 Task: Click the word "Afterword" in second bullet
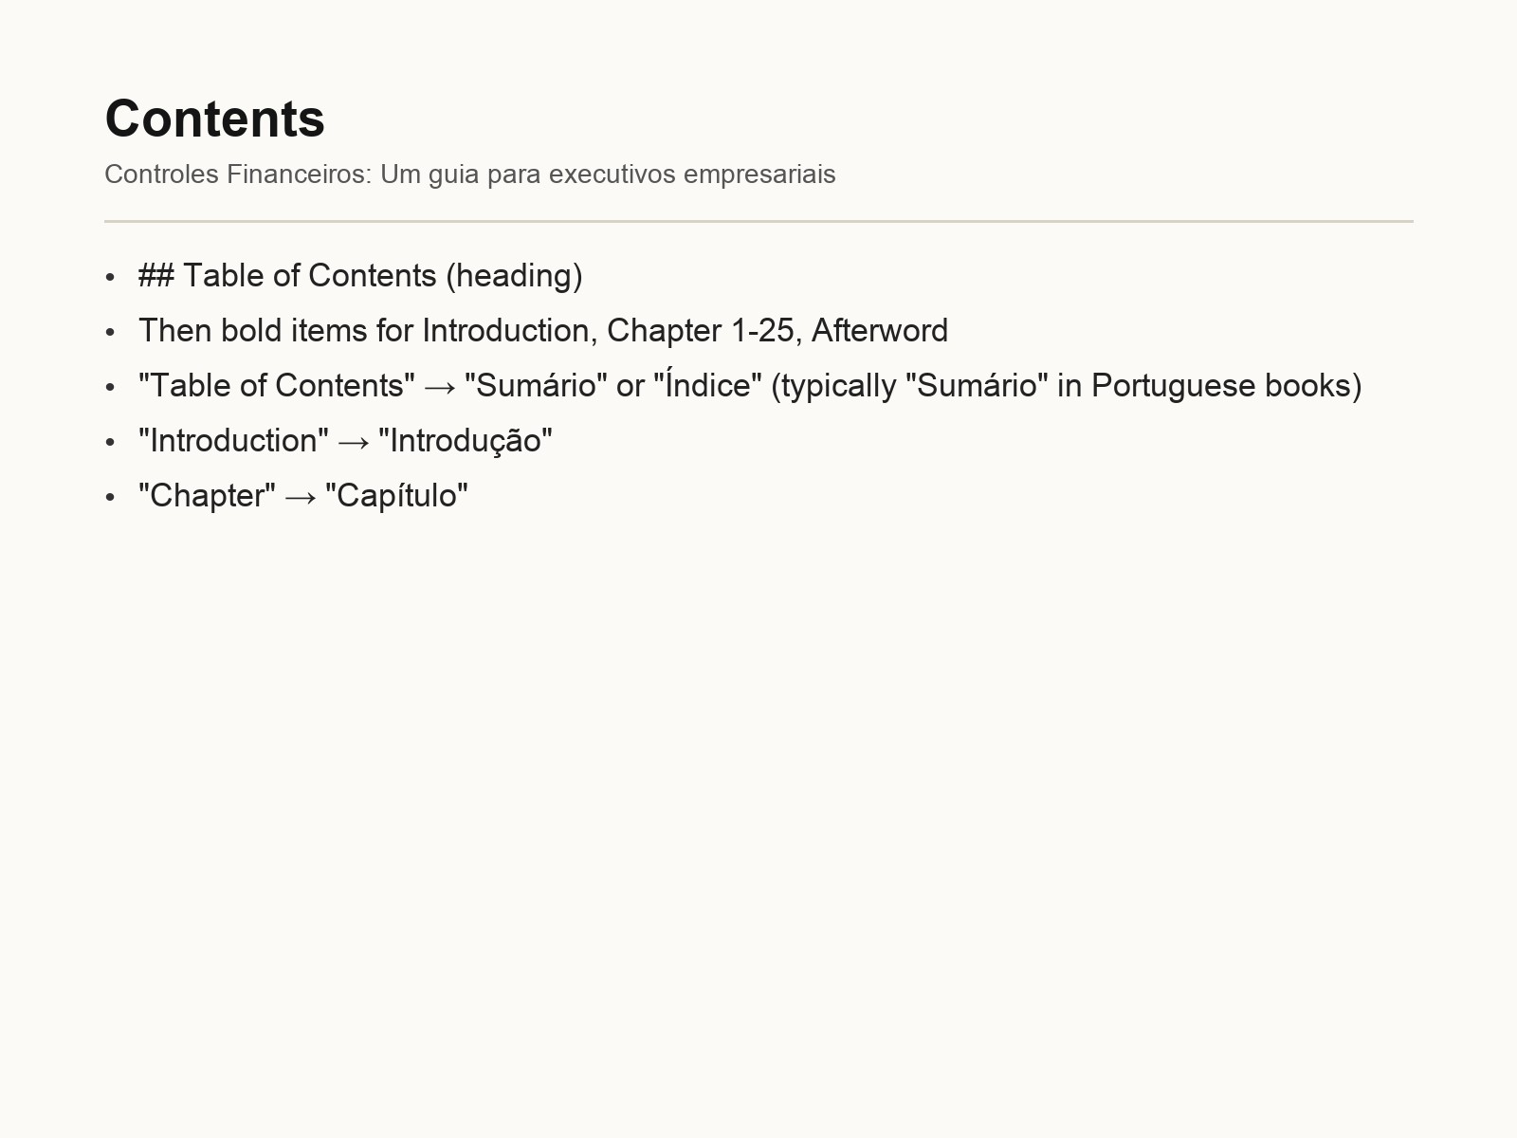(x=880, y=331)
